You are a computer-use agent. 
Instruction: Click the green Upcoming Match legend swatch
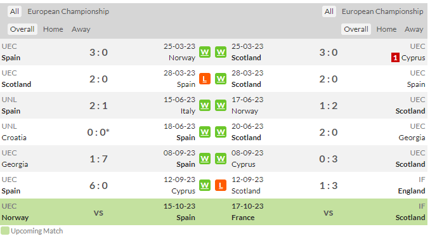[x=5, y=231]
